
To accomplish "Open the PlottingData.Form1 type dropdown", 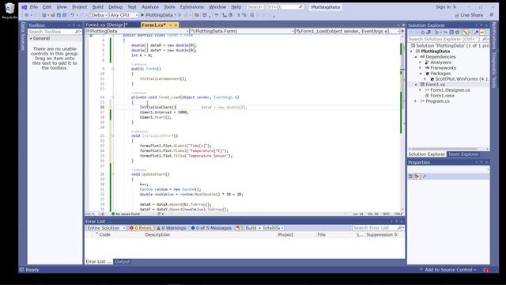I will click(243, 31).
